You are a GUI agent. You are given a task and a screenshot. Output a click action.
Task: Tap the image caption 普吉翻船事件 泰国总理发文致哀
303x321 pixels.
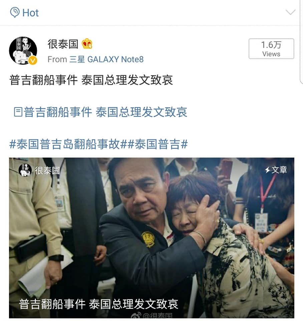click(98, 304)
